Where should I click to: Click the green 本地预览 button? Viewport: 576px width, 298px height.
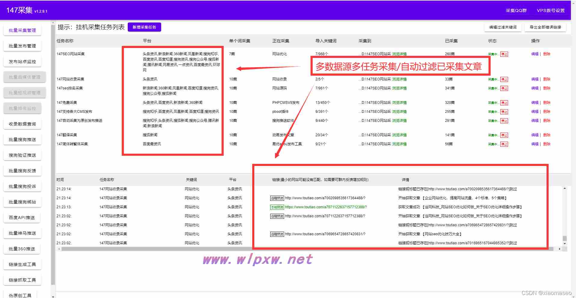point(277,207)
